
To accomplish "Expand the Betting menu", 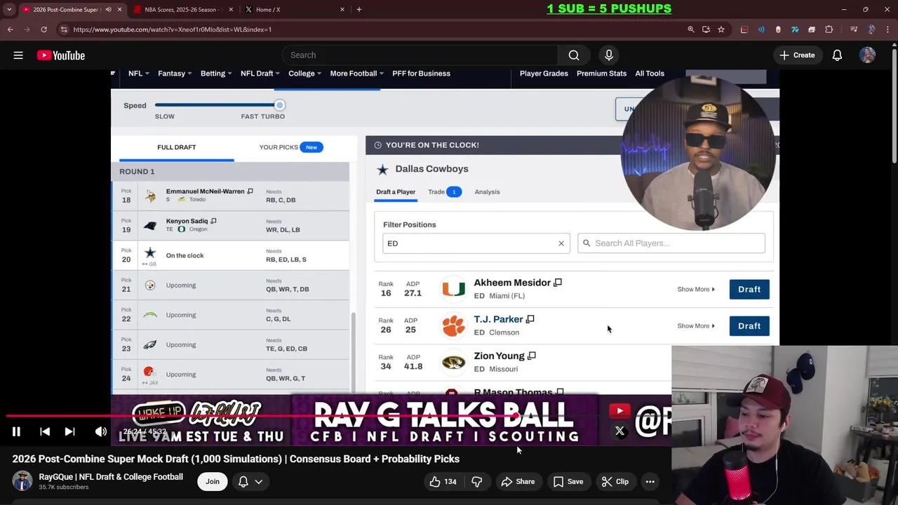I will click(x=216, y=74).
